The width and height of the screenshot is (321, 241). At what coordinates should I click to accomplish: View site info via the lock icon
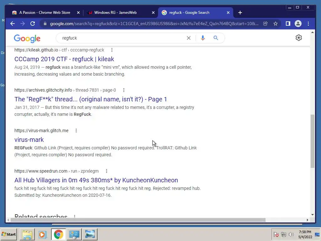tap(45, 24)
